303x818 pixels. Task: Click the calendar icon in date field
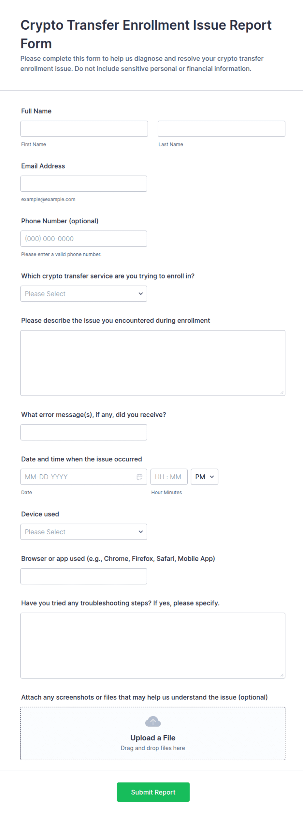coord(139,477)
